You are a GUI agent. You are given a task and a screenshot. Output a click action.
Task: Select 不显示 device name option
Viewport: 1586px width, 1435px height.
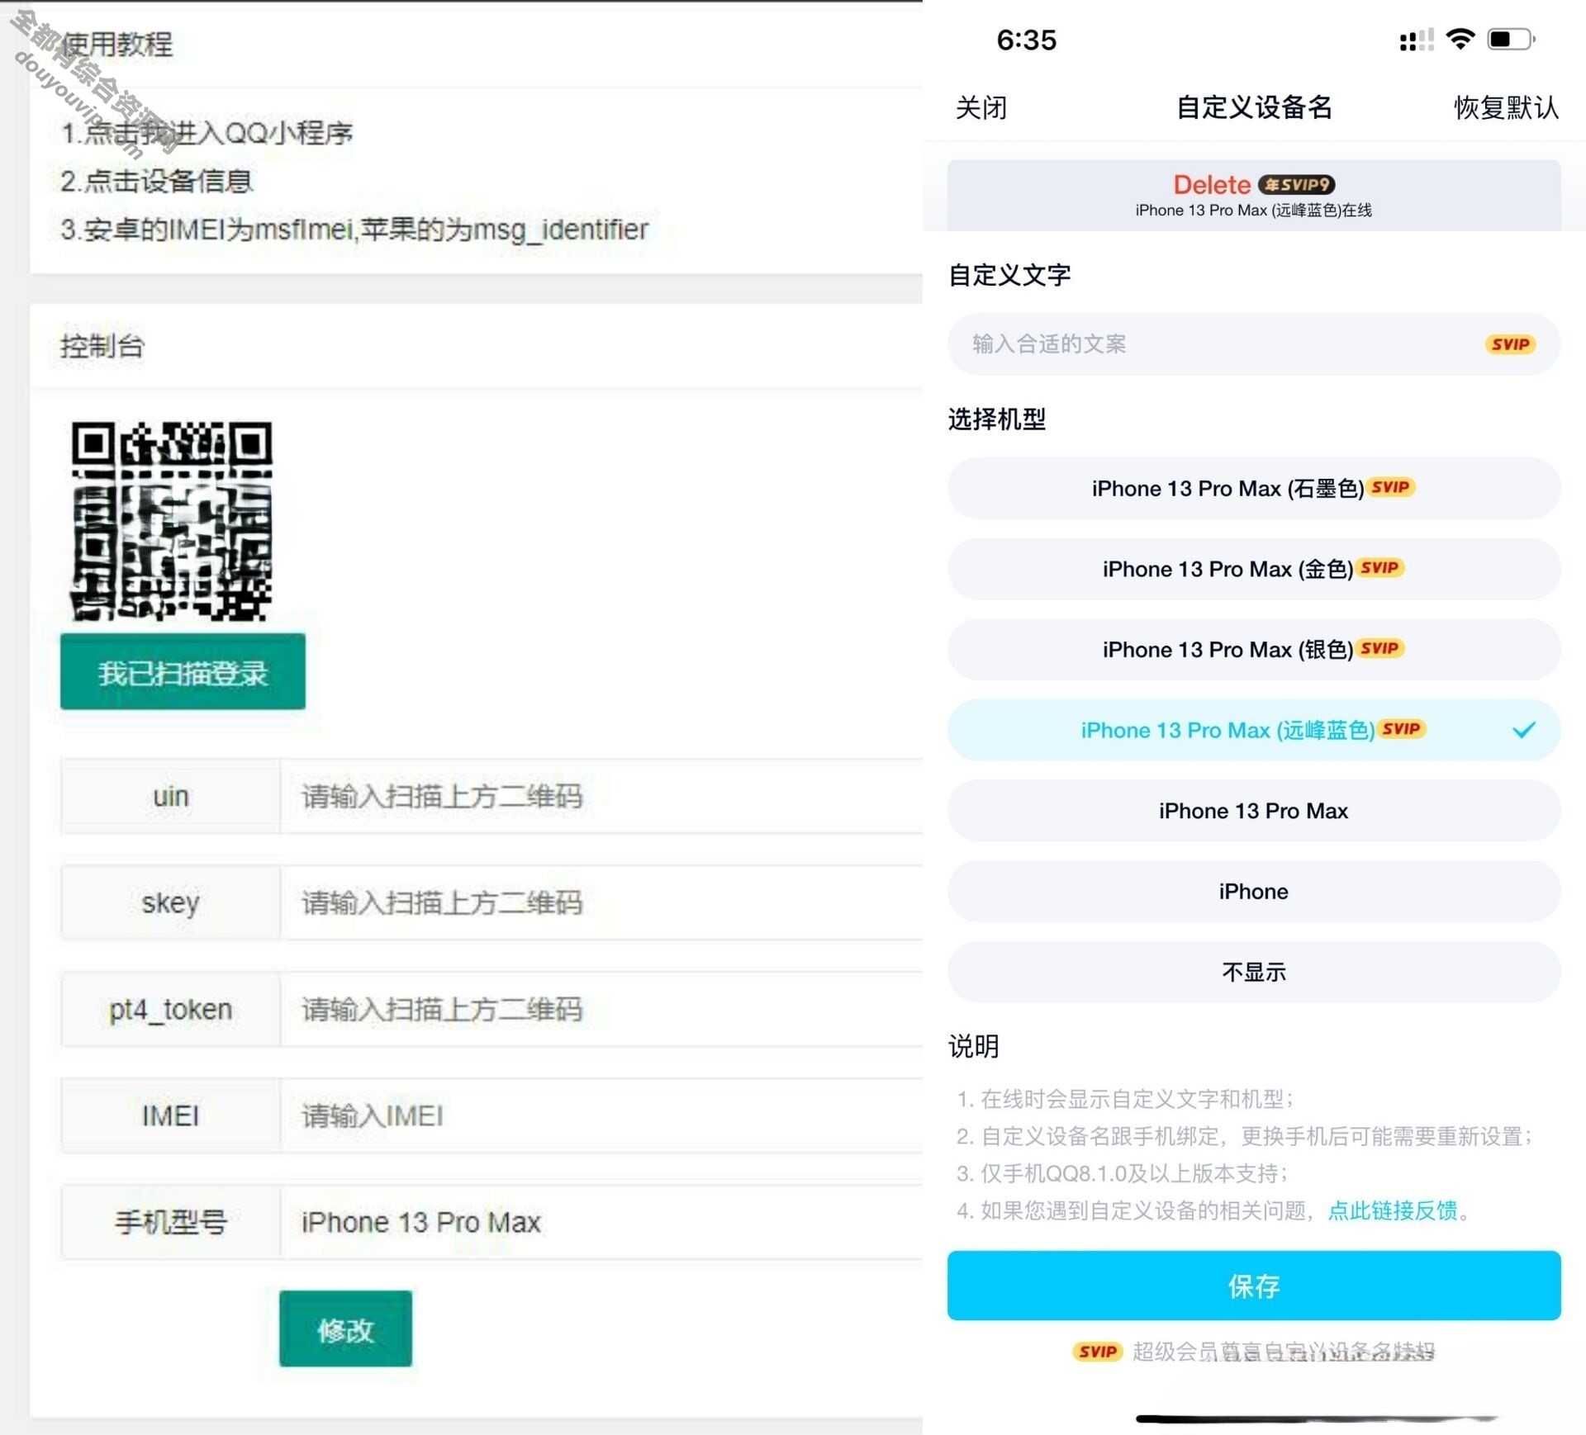(x=1253, y=973)
